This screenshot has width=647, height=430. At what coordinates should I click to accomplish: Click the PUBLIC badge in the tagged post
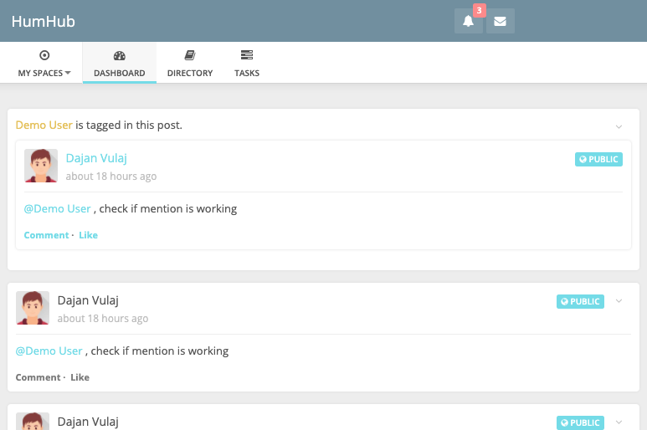click(x=598, y=159)
